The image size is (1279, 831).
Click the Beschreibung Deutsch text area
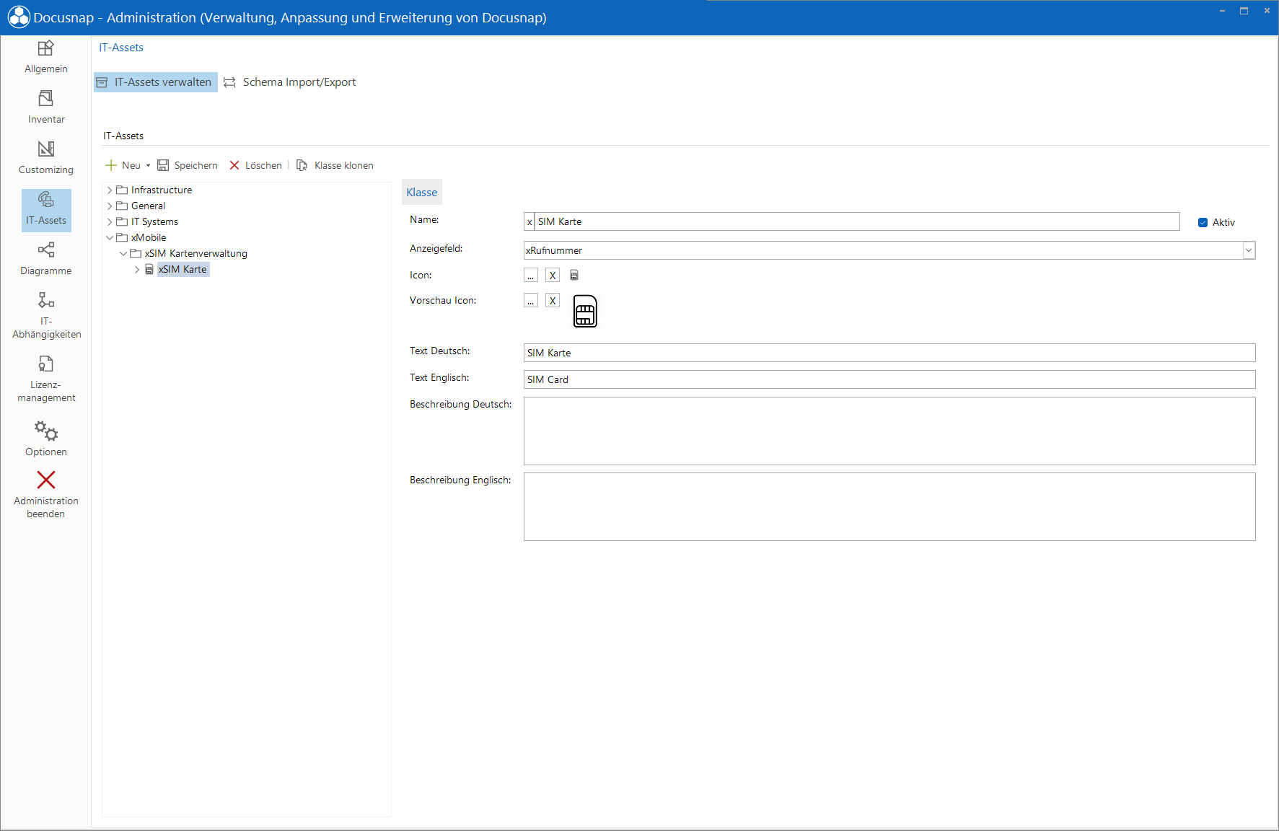pos(889,431)
